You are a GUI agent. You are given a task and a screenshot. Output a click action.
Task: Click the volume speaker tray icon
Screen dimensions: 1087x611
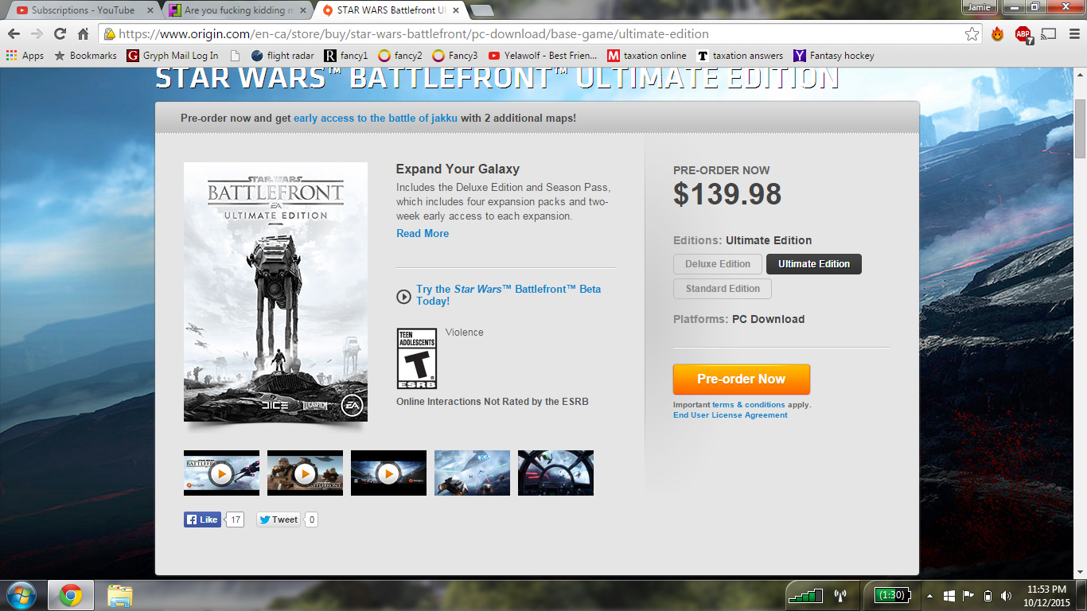1007,595
